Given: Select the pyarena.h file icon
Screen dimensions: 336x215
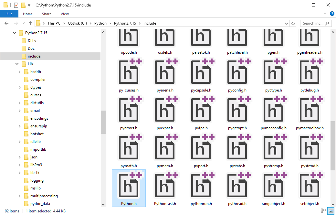Looking at the screenshot, I should [x=165, y=72].
